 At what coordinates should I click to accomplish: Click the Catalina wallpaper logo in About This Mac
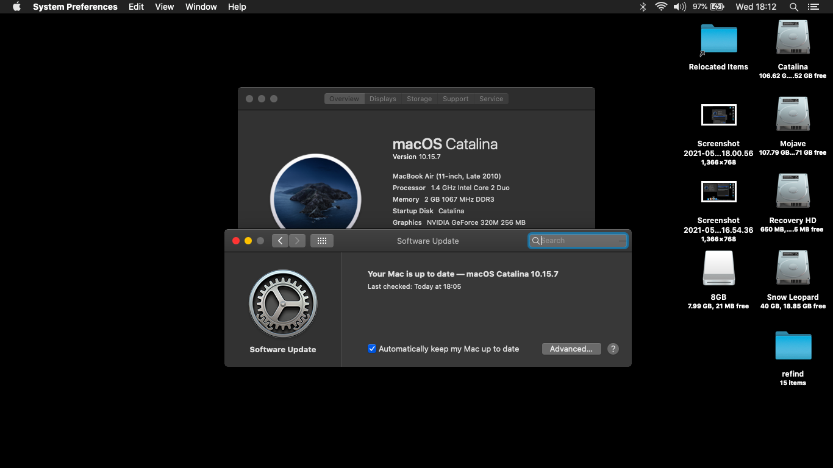click(x=316, y=191)
